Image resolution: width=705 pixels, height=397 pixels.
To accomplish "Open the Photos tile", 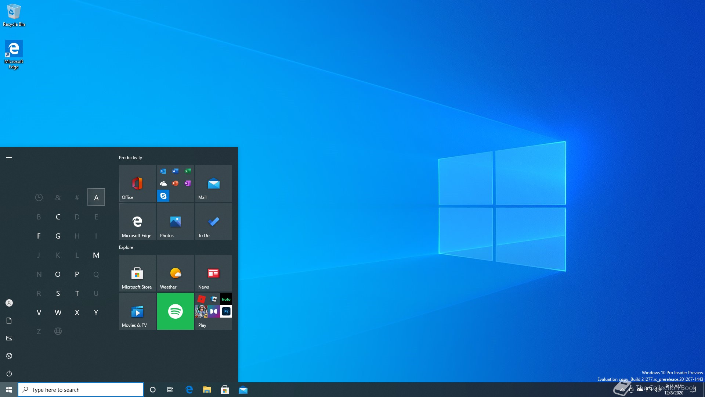I will tap(175, 222).
